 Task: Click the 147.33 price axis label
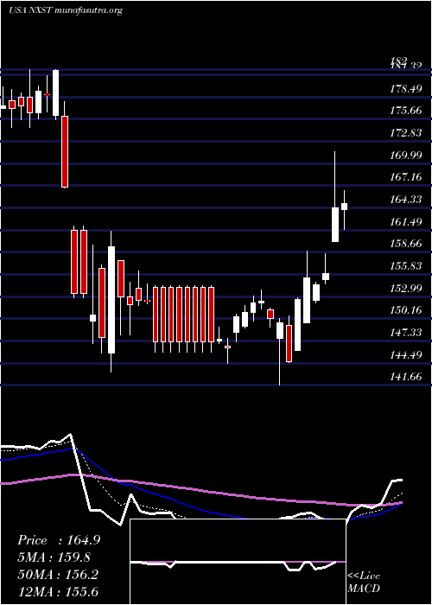(x=405, y=333)
